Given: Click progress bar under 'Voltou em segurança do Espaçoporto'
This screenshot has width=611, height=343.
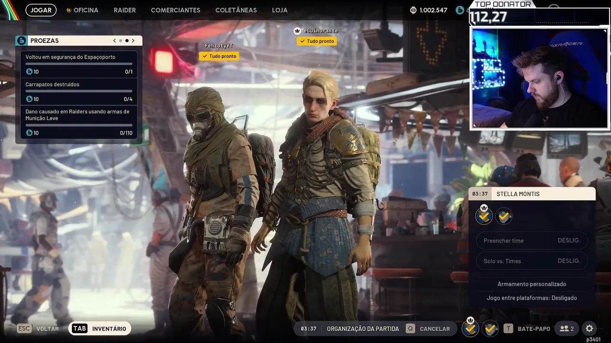Looking at the screenshot, I should click(x=79, y=64).
